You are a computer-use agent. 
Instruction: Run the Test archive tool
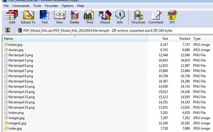point(44,17)
